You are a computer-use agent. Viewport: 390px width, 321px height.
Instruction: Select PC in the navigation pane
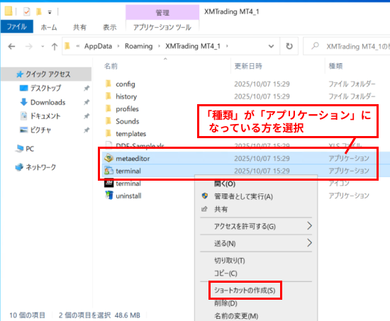(25, 149)
